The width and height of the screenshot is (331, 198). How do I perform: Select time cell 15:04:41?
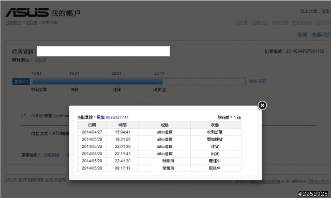123,132
